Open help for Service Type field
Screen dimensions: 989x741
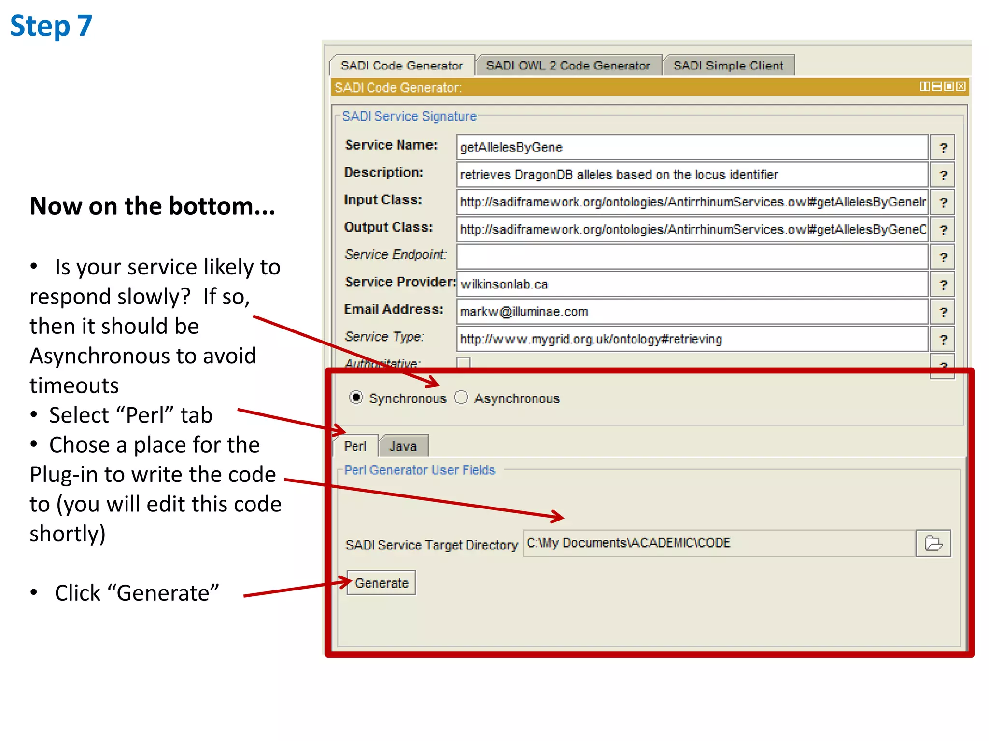(x=943, y=340)
